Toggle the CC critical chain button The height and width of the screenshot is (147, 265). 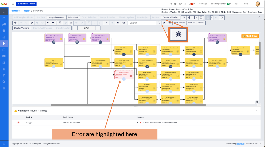[106, 23]
